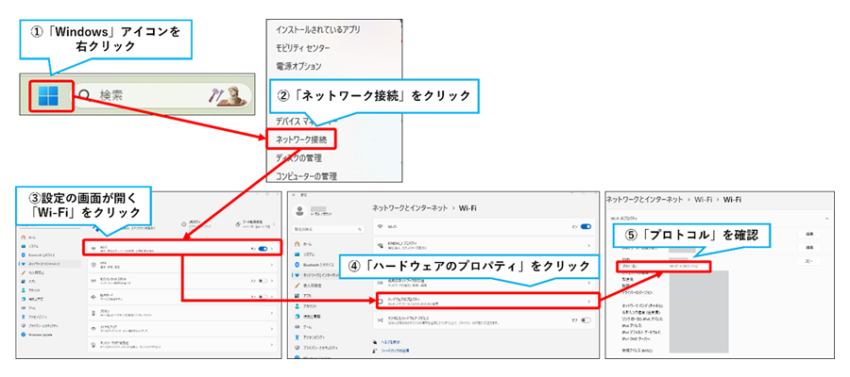Click the airplane mode icon
Viewport: 850px width, 377px height.
pos(93,297)
